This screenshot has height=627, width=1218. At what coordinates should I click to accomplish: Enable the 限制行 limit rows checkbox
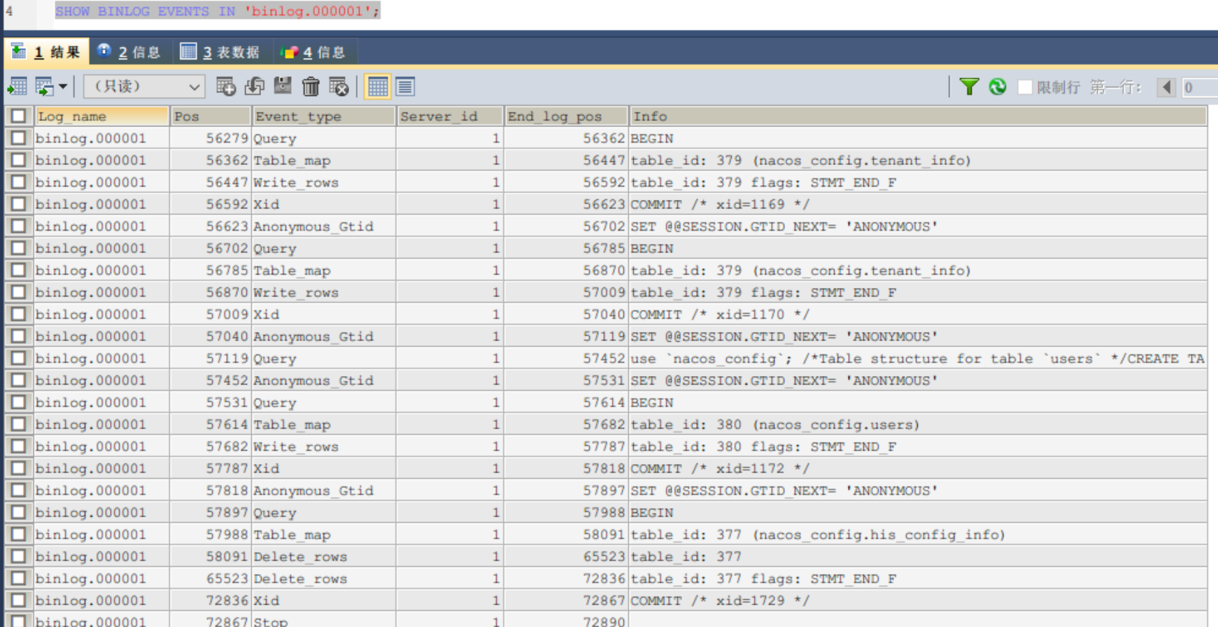1025,87
